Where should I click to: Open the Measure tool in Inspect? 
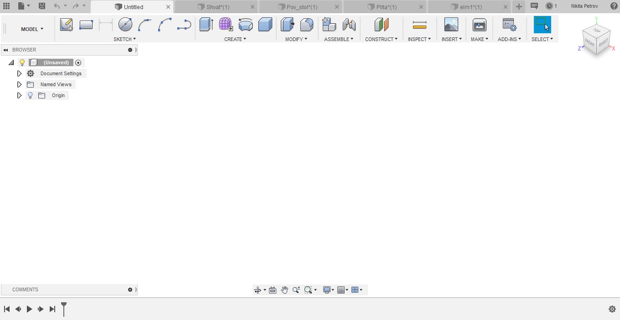tap(419, 25)
